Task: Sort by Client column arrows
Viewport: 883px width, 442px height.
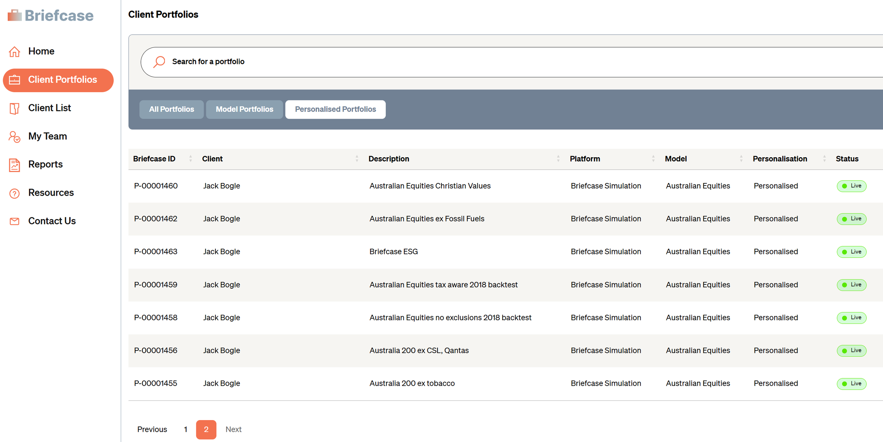Action: click(x=357, y=159)
